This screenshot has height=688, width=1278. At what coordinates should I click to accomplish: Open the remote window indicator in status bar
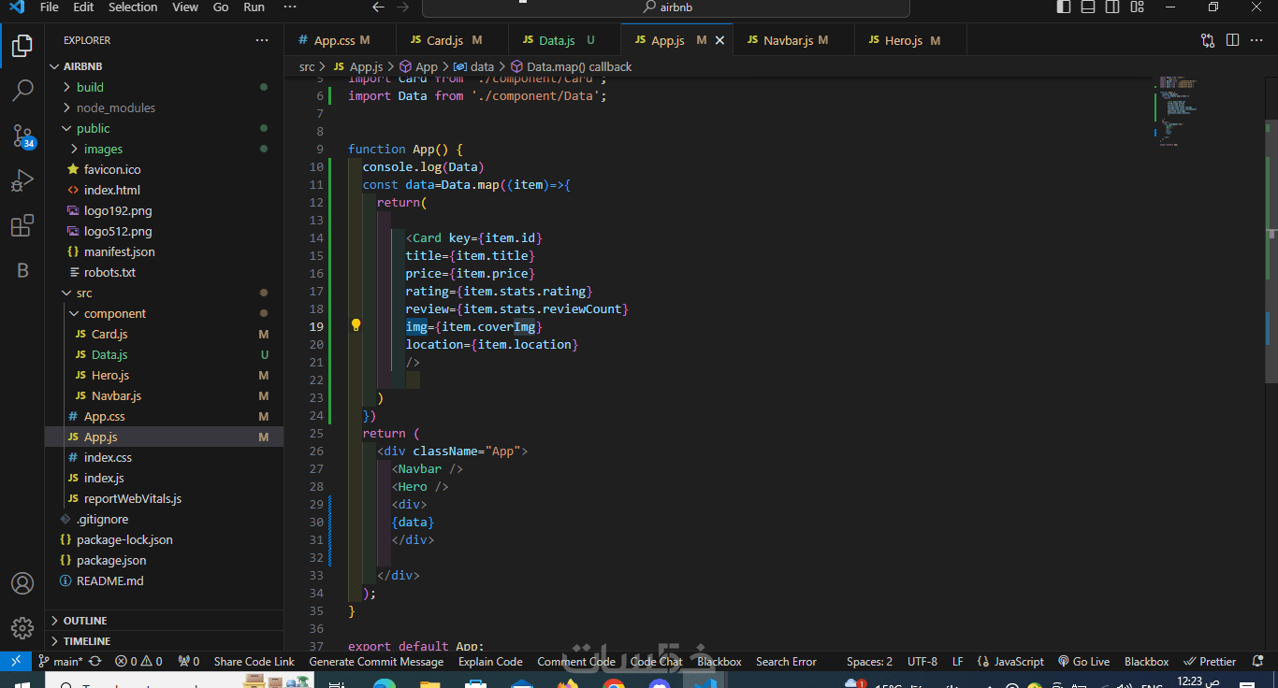click(x=16, y=661)
